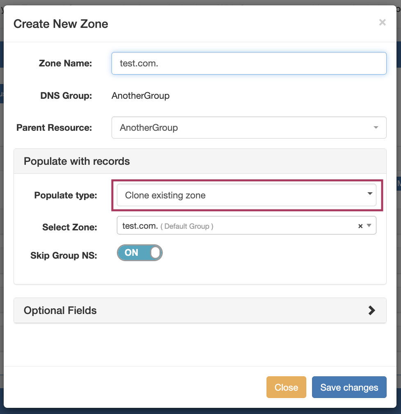Click the DNS Group value AnotherGroup
The height and width of the screenshot is (414, 401).
coord(141,96)
